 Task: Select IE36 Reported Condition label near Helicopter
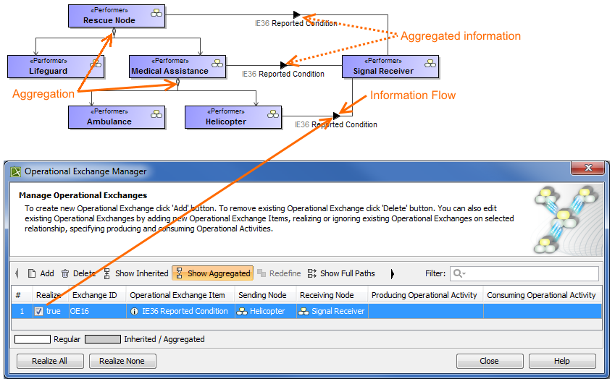pos(336,124)
